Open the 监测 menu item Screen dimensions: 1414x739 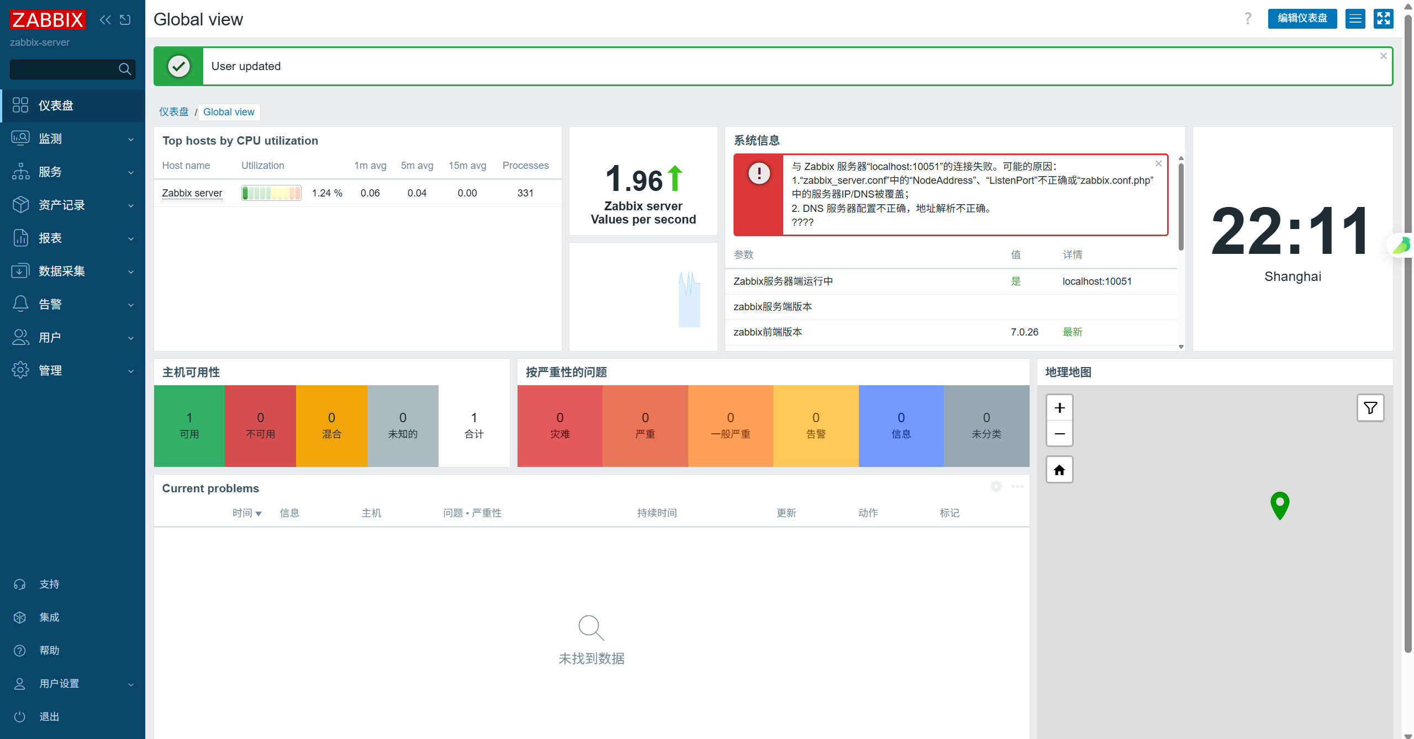point(73,139)
